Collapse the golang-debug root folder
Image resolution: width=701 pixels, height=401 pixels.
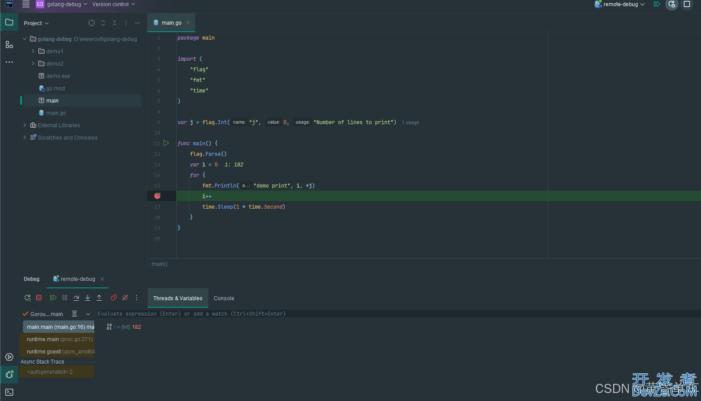click(25, 39)
